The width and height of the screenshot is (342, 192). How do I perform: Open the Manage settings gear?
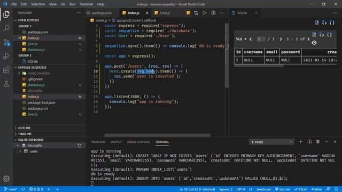pos(6,179)
